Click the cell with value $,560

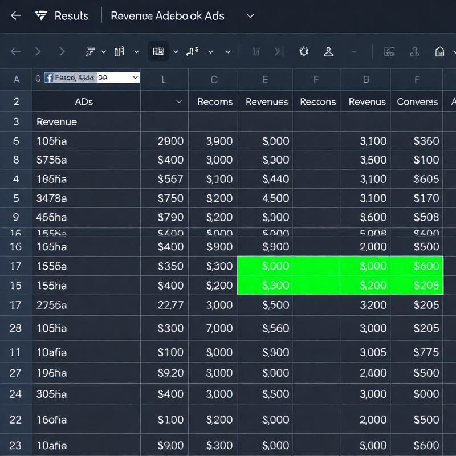coord(265,328)
